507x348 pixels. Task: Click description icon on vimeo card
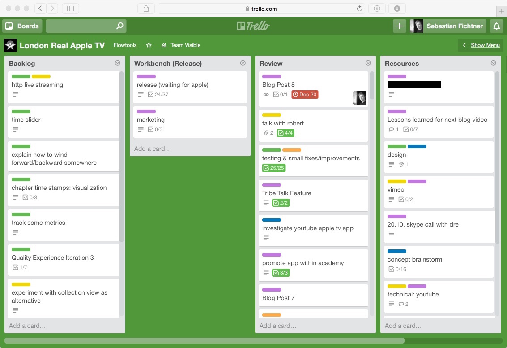coord(391,199)
